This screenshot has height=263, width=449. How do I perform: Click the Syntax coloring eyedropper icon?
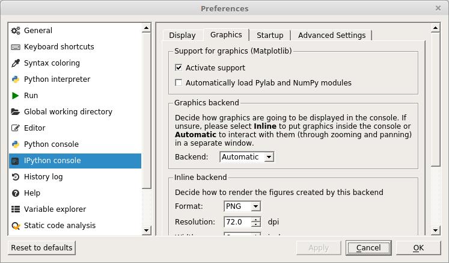(16, 63)
